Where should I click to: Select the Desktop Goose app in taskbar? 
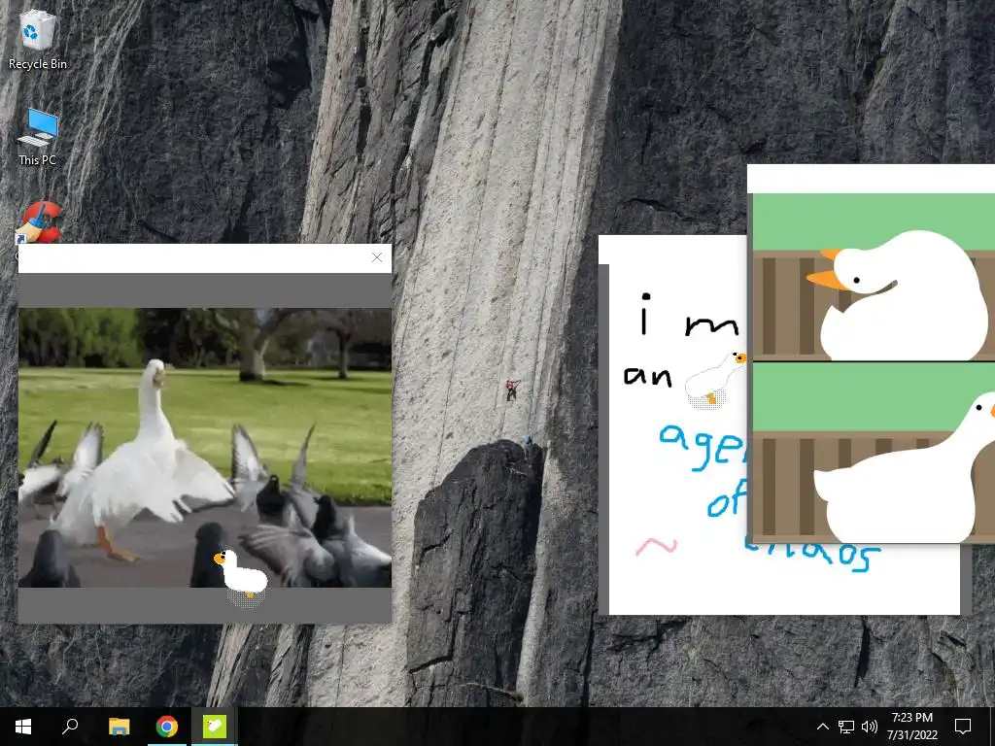coord(215,727)
